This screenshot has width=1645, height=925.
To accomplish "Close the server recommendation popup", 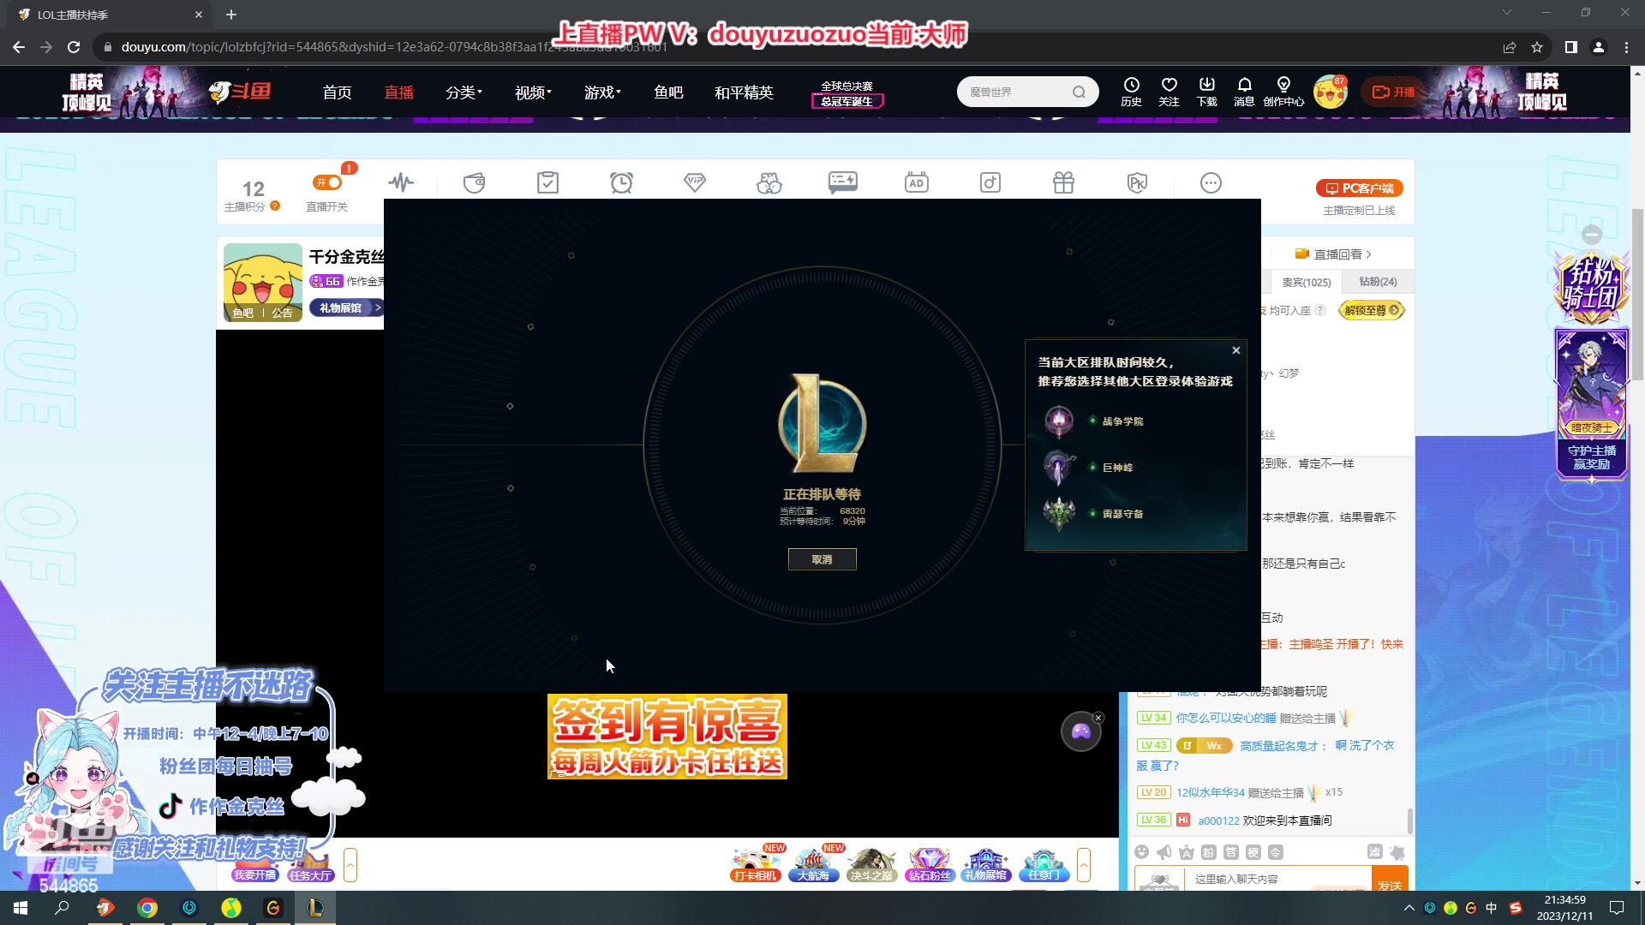I will pos(1236,350).
